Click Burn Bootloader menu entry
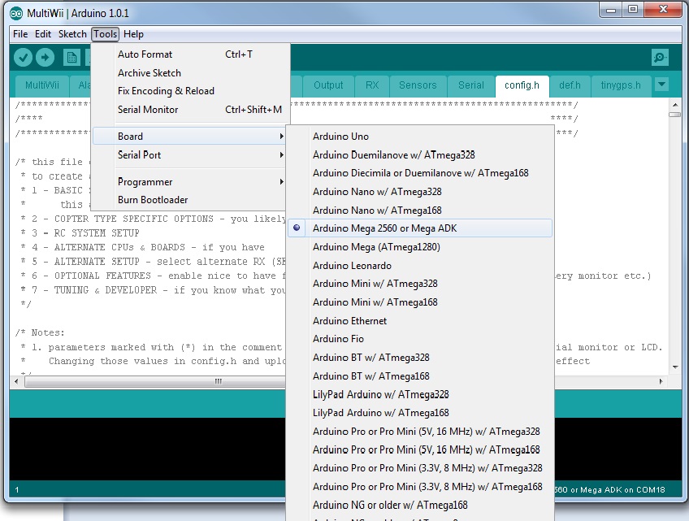The height and width of the screenshot is (521, 689). [x=190, y=200]
